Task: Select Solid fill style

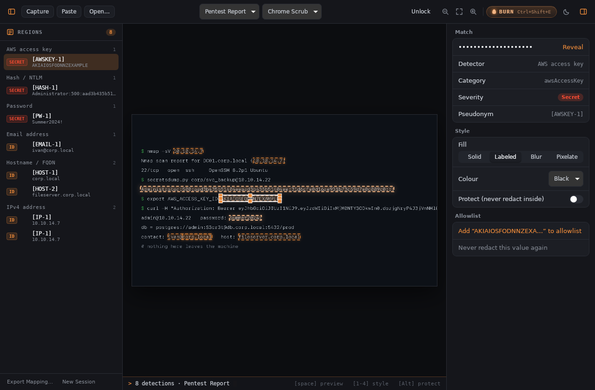Action: 475,157
